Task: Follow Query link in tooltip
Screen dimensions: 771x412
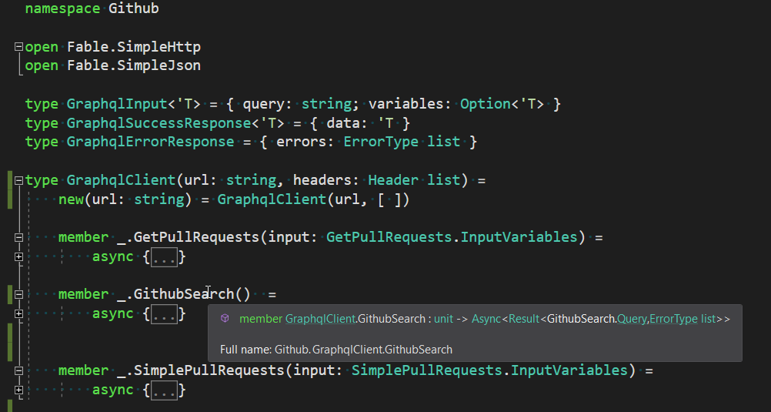Action: [x=632, y=319]
